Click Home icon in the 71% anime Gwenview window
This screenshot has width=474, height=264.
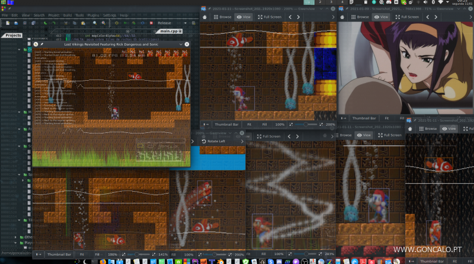pyautogui.click(x=342, y=17)
